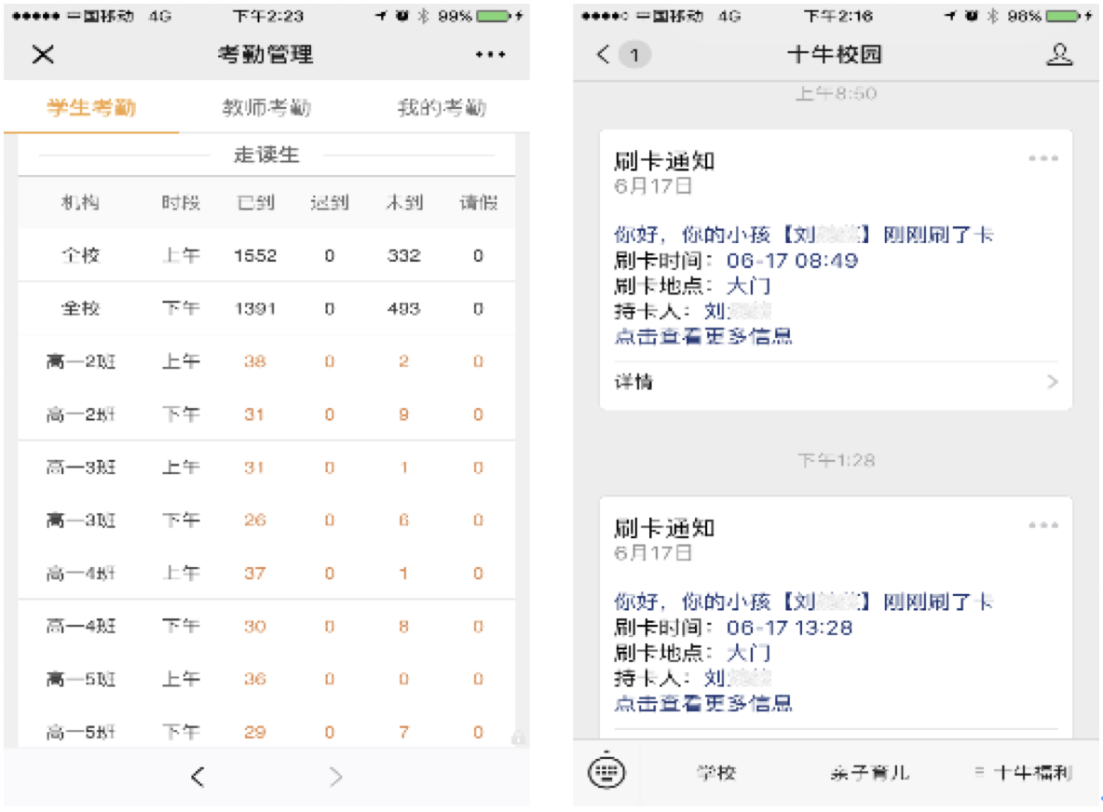Open the 29 arrived count for 高一5班 下午
The width and height of the screenshot is (1103, 812).
[254, 732]
